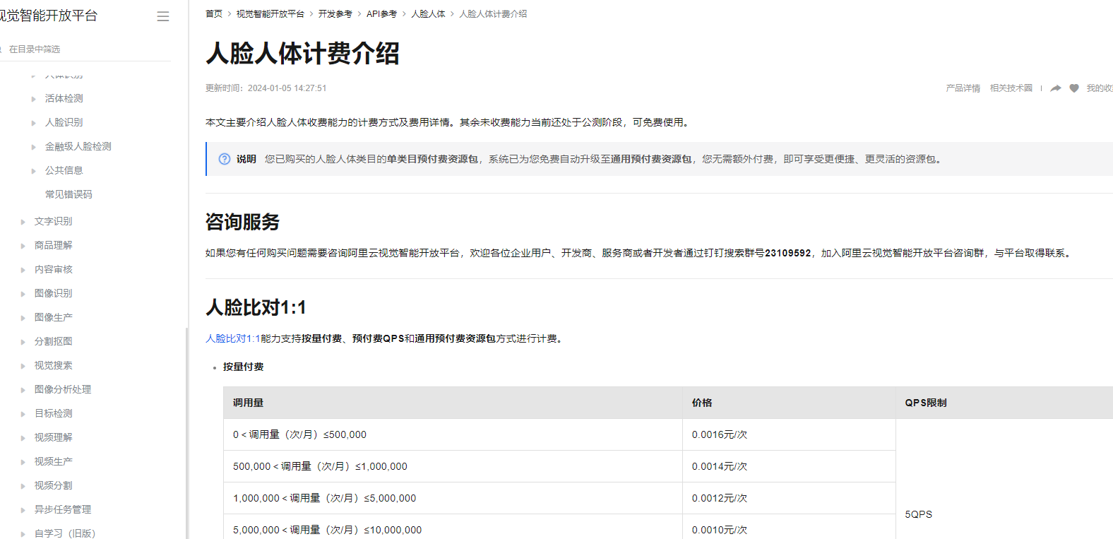Select the 0.0016元/次 price cell
This screenshot has width=1113, height=539.
pos(789,434)
